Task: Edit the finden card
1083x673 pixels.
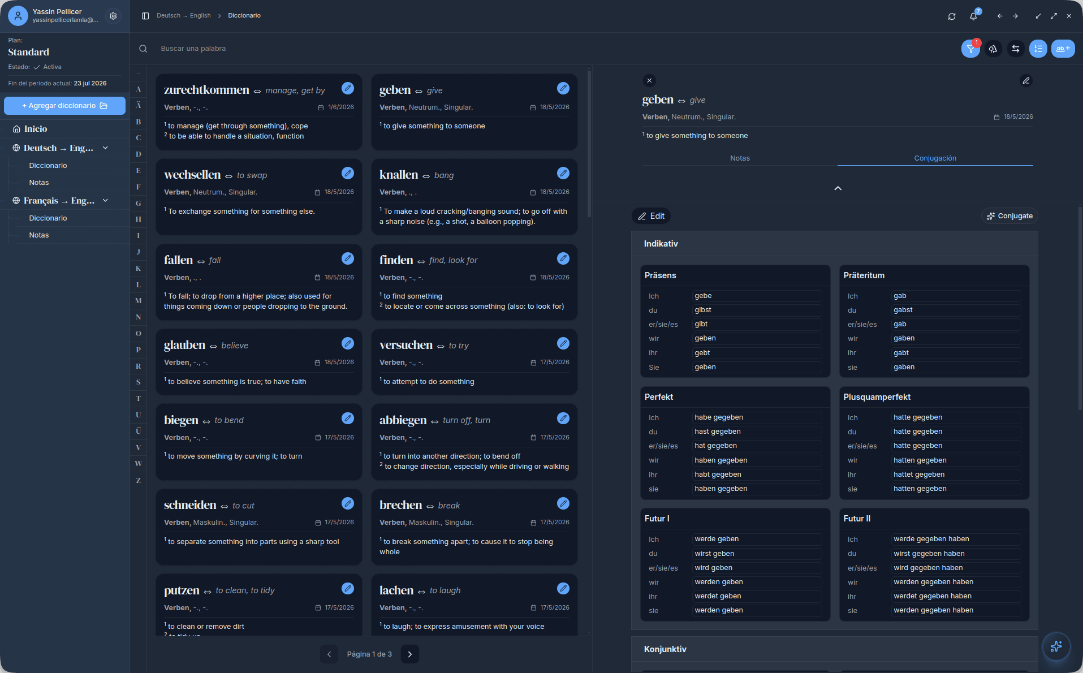Action: 563,258
